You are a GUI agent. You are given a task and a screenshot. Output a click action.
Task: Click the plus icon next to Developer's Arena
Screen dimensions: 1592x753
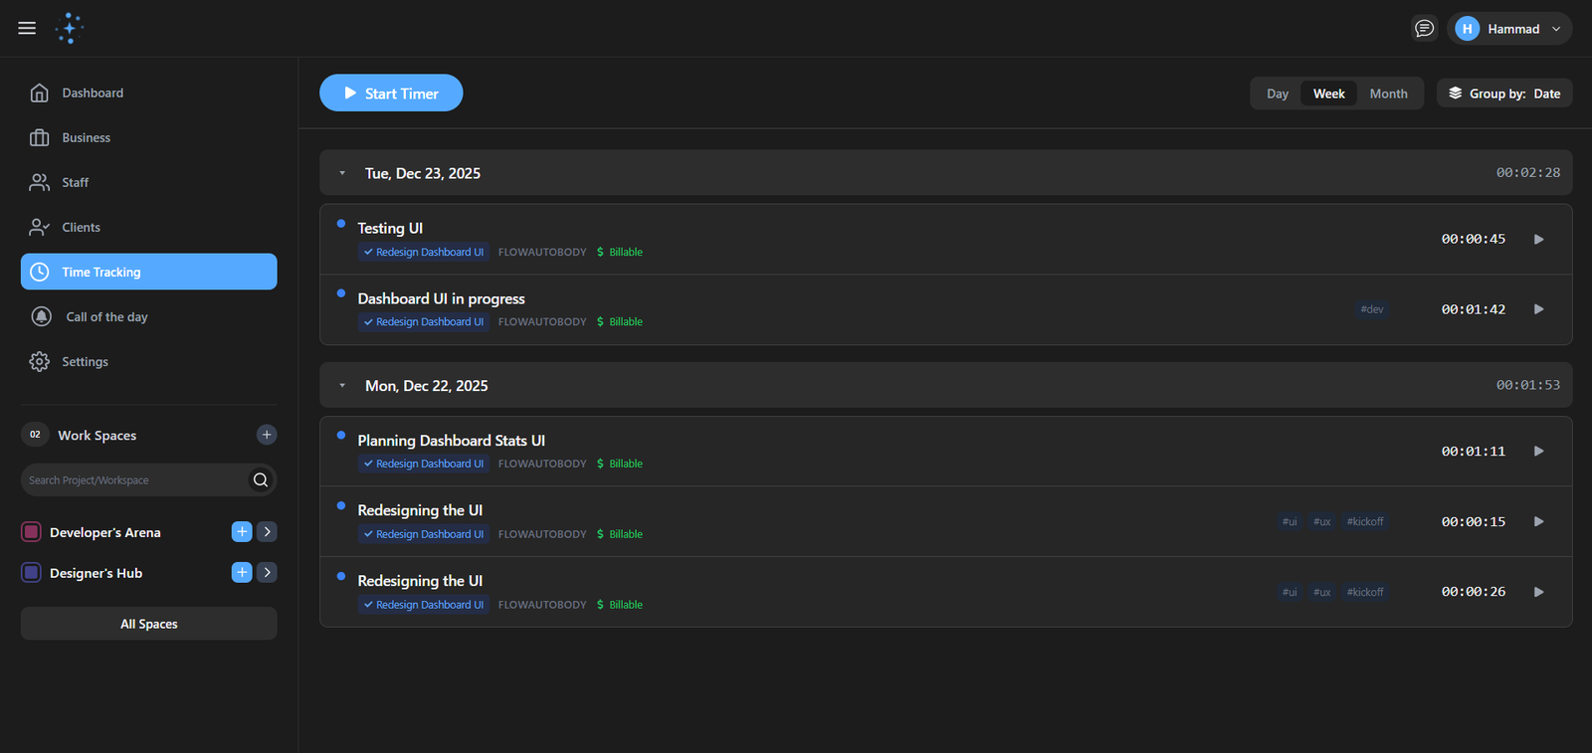pyautogui.click(x=242, y=532)
